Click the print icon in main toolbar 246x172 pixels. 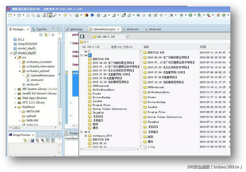38,15
